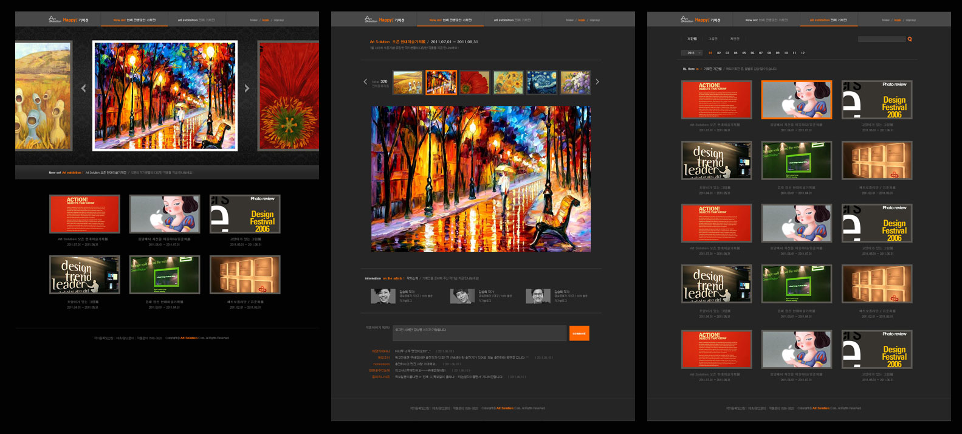
Task: Click the orange-bordered Snow White card on the right page
Action: click(797, 100)
